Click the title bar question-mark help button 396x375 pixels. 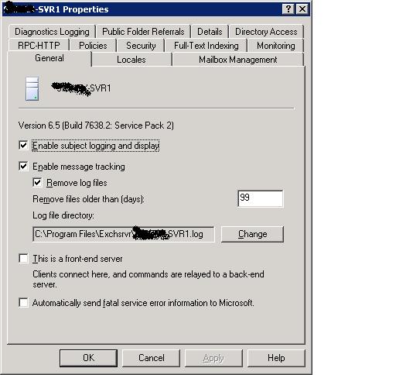coord(288,9)
